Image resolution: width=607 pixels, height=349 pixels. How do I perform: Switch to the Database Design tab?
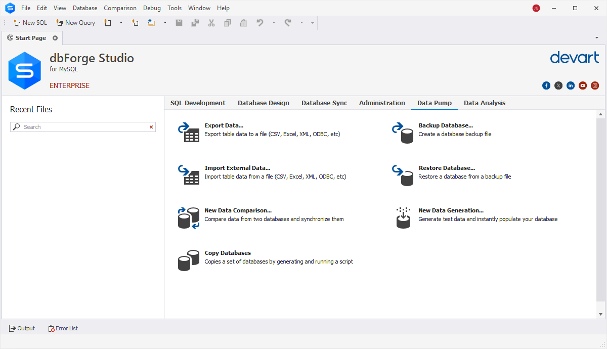coord(264,103)
